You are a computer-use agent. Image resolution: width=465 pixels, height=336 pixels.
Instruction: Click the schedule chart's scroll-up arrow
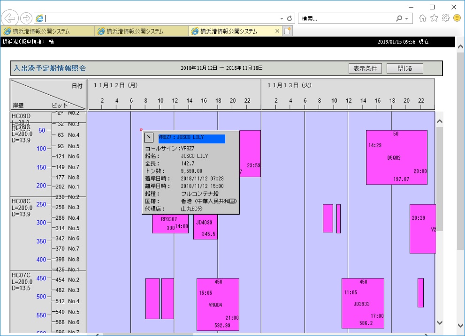pos(440,121)
